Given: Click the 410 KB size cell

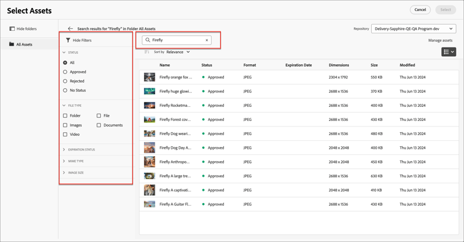Looking at the screenshot, I should pyautogui.click(x=376, y=190).
